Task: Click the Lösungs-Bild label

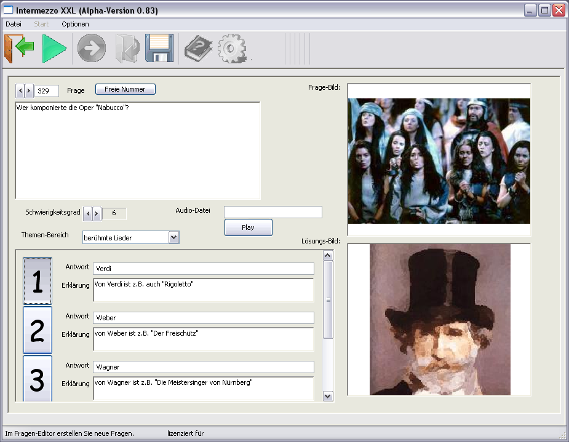Action: click(x=320, y=241)
